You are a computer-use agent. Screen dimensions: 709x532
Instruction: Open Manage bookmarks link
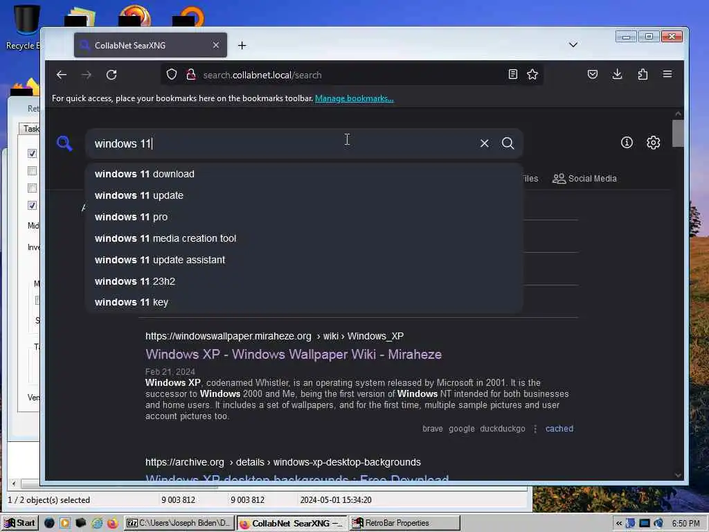(354, 98)
